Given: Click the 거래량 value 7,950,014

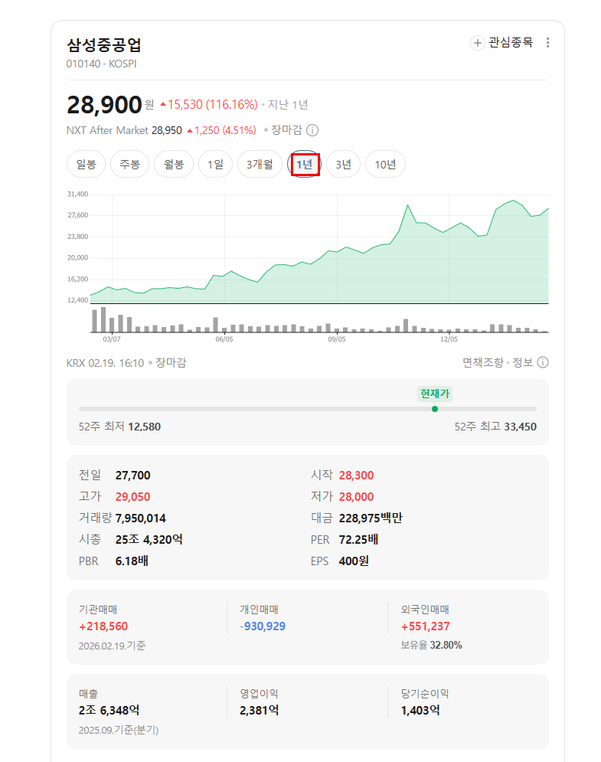Looking at the screenshot, I should tap(140, 518).
